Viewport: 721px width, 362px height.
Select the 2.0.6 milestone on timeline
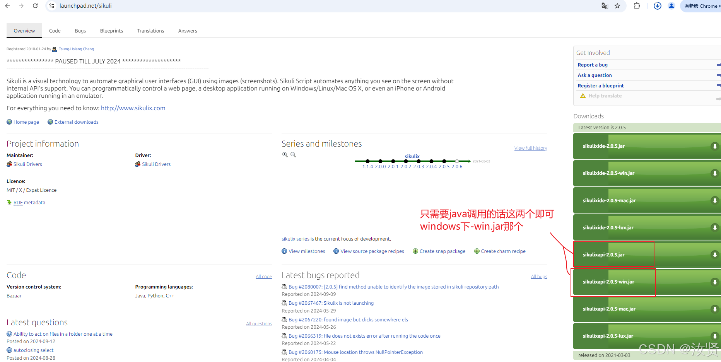[x=457, y=167]
